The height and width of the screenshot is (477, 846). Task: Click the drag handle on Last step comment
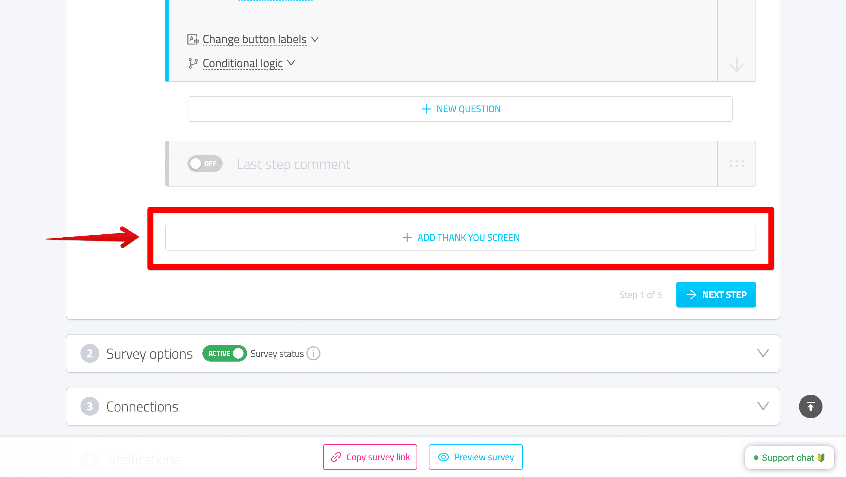tap(736, 163)
